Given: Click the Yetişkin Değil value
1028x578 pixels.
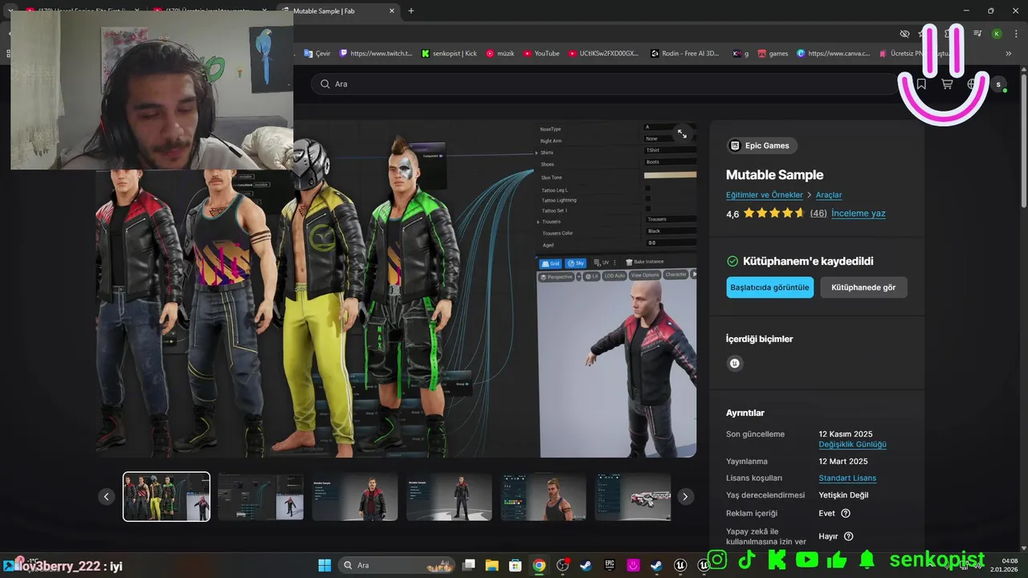Looking at the screenshot, I should (x=843, y=495).
